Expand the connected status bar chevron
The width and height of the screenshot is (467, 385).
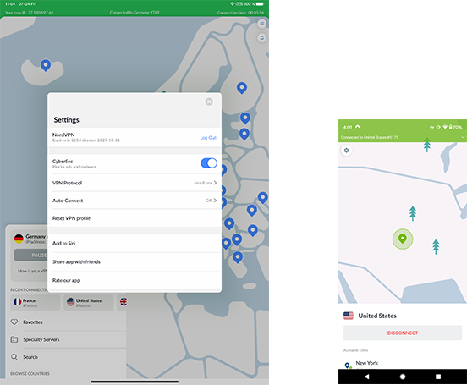[463, 137]
